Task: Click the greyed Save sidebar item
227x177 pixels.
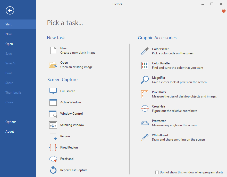Action: (18, 54)
